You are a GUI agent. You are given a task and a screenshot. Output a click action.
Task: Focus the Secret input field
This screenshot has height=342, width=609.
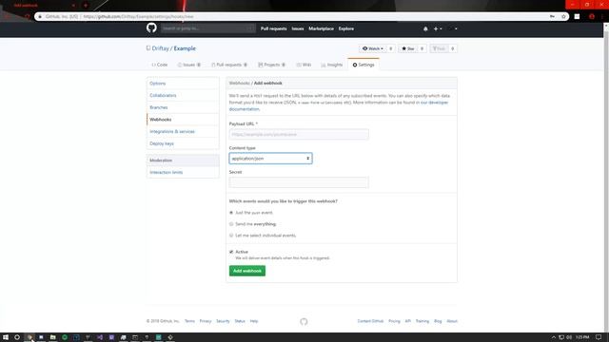(299, 182)
